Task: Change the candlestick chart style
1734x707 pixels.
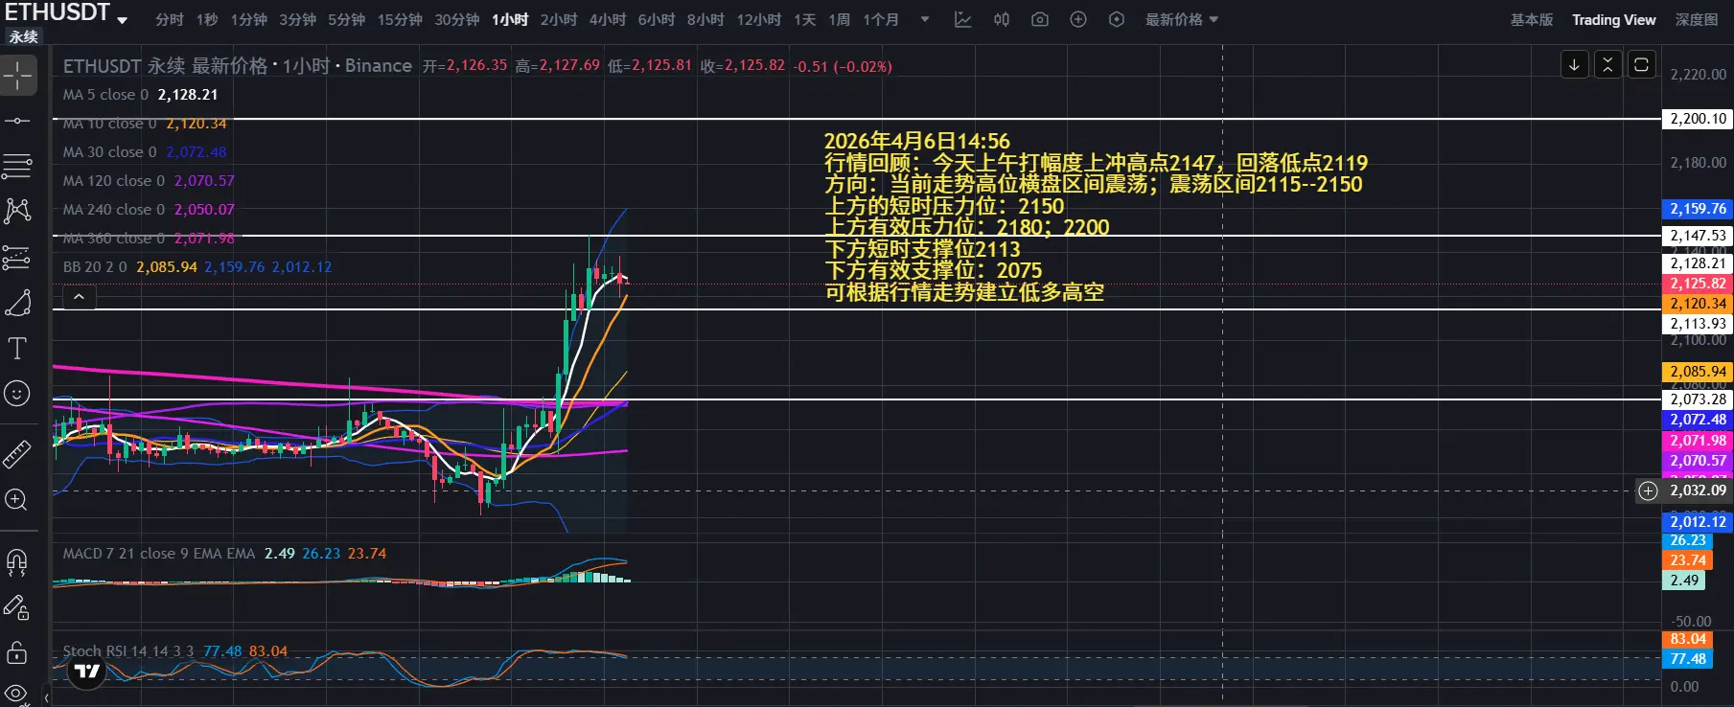Action: pyautogui.click(x=1002, y=19)
